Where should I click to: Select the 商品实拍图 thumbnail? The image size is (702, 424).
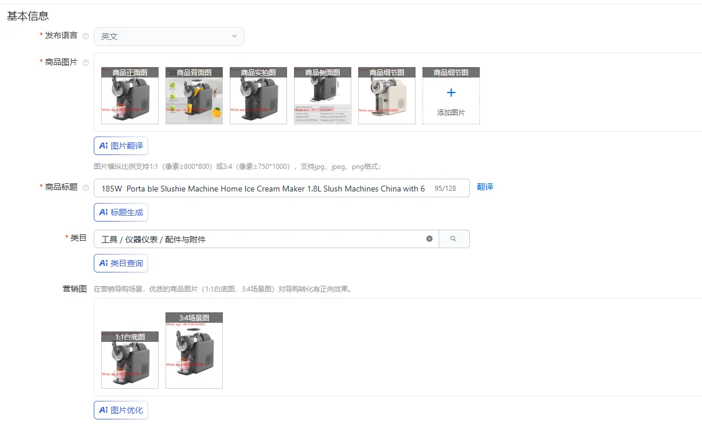coord(258,95)
